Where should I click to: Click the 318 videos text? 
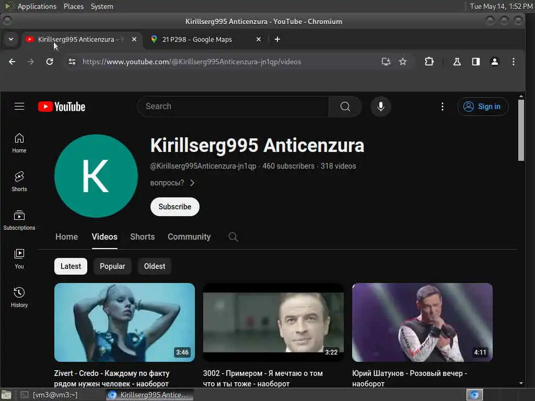click(x=338, y=166)
